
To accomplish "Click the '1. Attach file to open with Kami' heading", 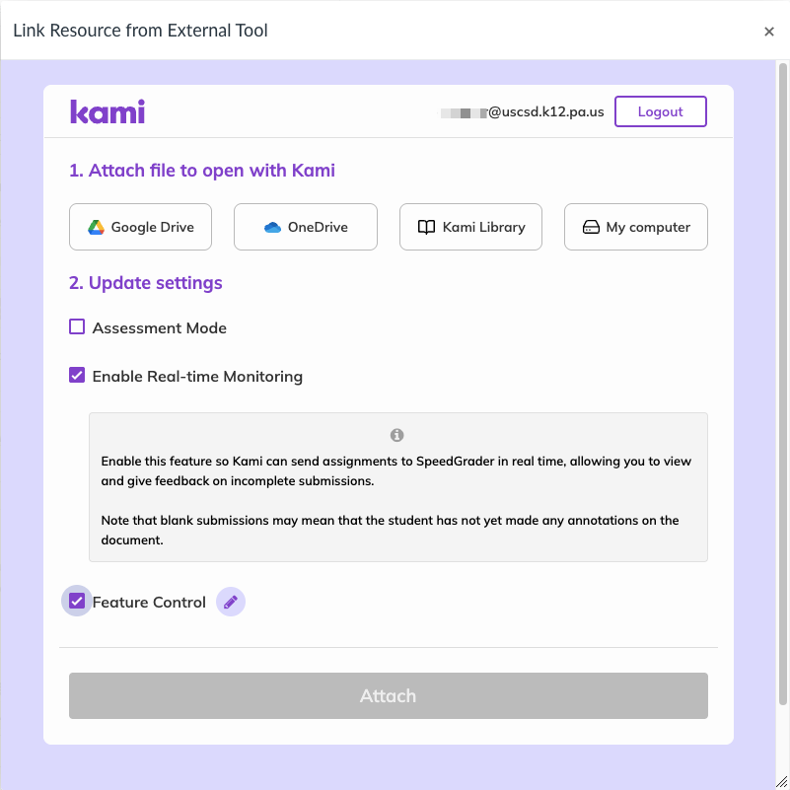I will pos(202,171).
